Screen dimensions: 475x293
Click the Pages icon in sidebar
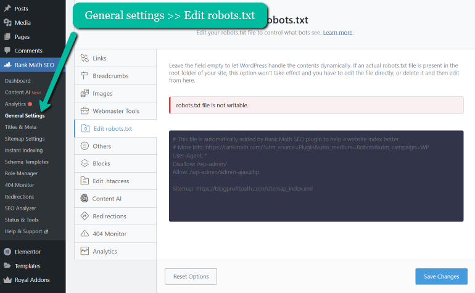(7, 36)
